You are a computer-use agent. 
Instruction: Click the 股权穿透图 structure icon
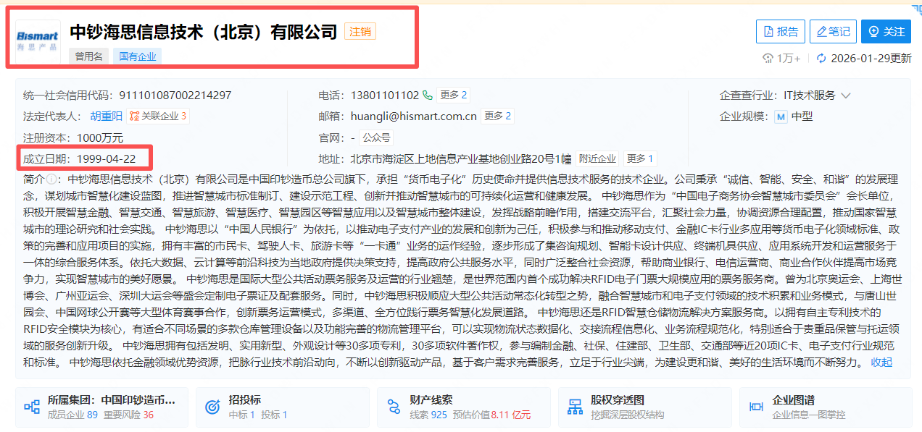[575, 407]
